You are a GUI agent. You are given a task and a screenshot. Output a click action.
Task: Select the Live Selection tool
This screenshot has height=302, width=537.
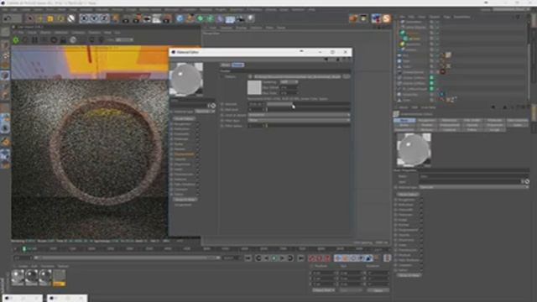click(x=30, y=18)
